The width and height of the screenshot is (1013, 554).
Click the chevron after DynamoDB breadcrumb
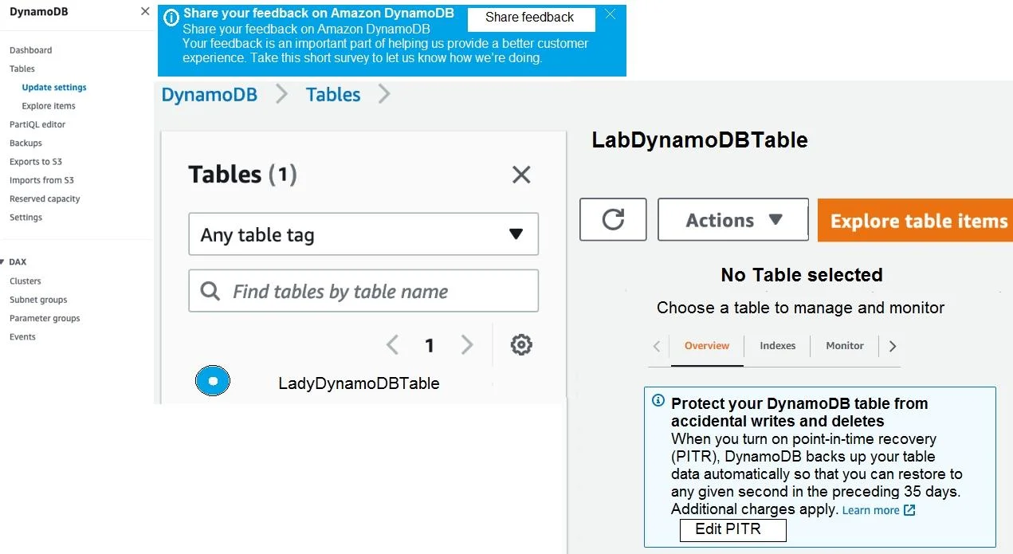pyautogui.click(x=281, y=94)
